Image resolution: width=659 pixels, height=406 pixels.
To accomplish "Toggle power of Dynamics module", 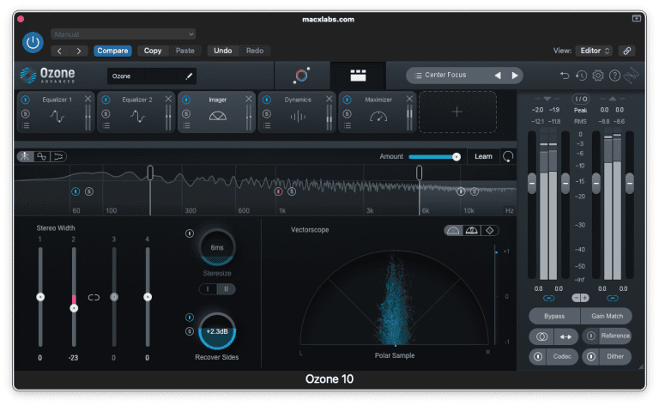I will pos(267,100).
